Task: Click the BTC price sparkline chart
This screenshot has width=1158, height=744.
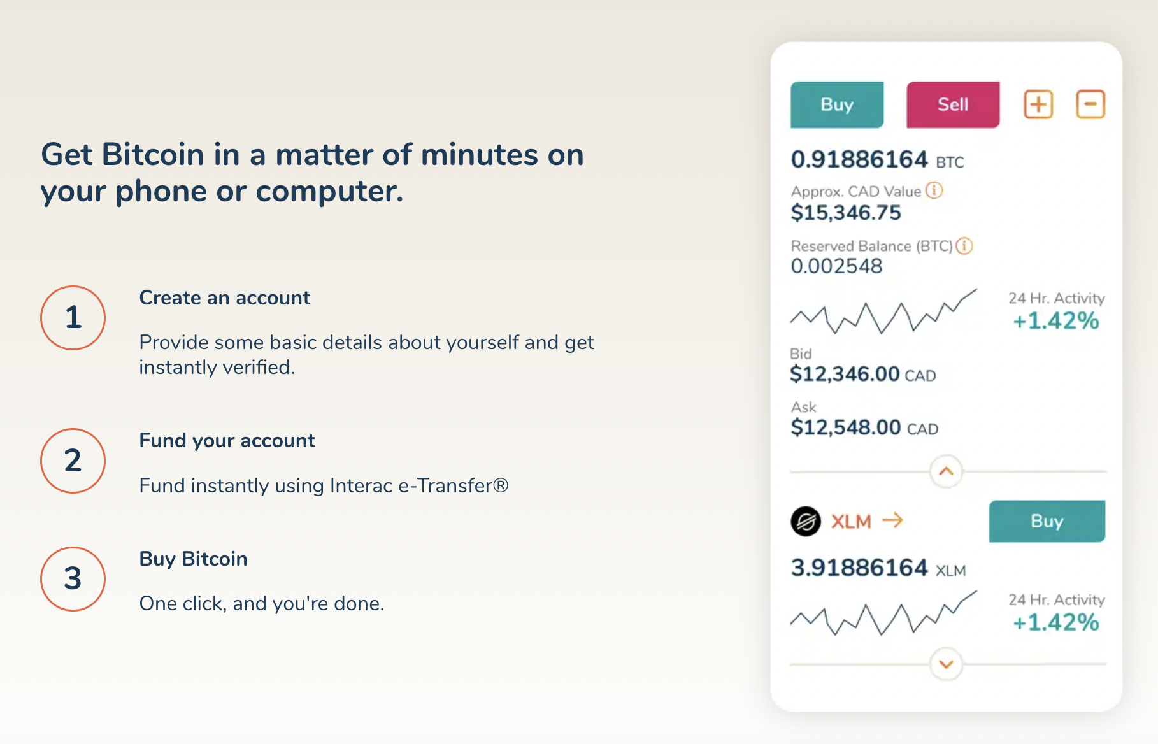Action: 883,311
